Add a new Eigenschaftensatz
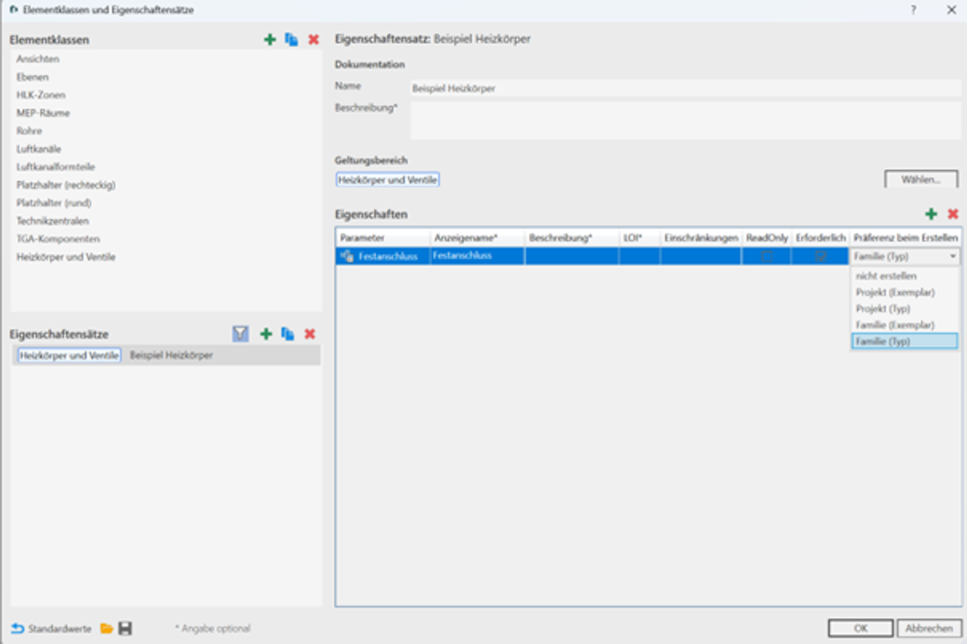Viewport: 967px width, 644px height. [266, 333]
